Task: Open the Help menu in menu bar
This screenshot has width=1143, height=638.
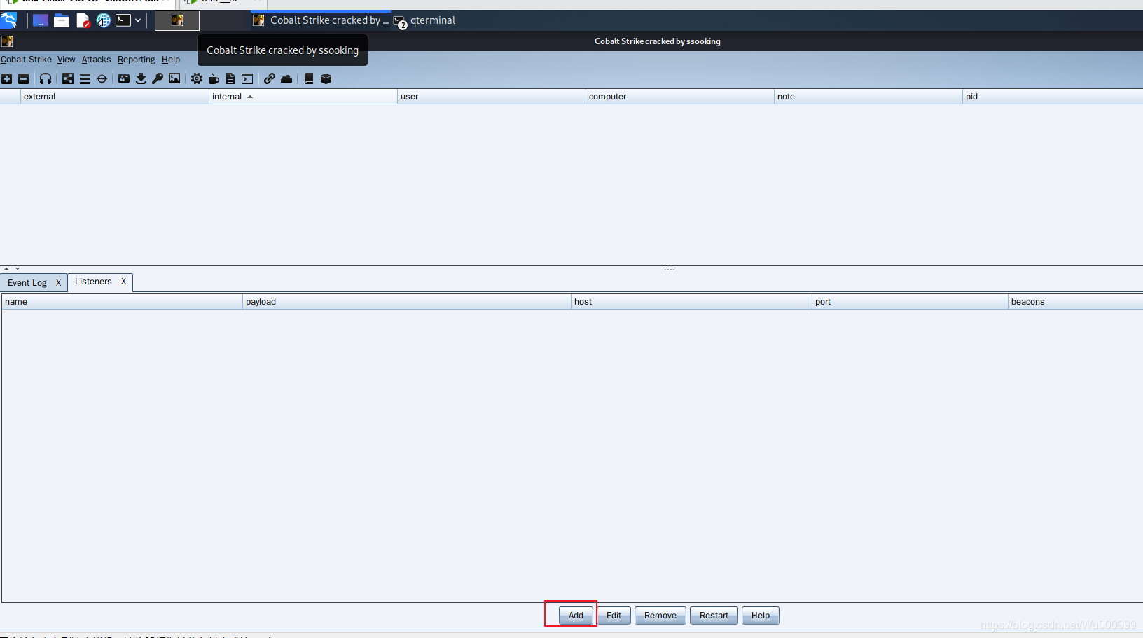Action: pos(171,60)
